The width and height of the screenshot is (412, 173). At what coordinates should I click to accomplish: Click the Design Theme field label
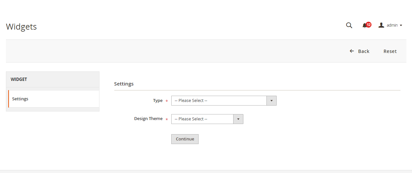pos(148,119)
